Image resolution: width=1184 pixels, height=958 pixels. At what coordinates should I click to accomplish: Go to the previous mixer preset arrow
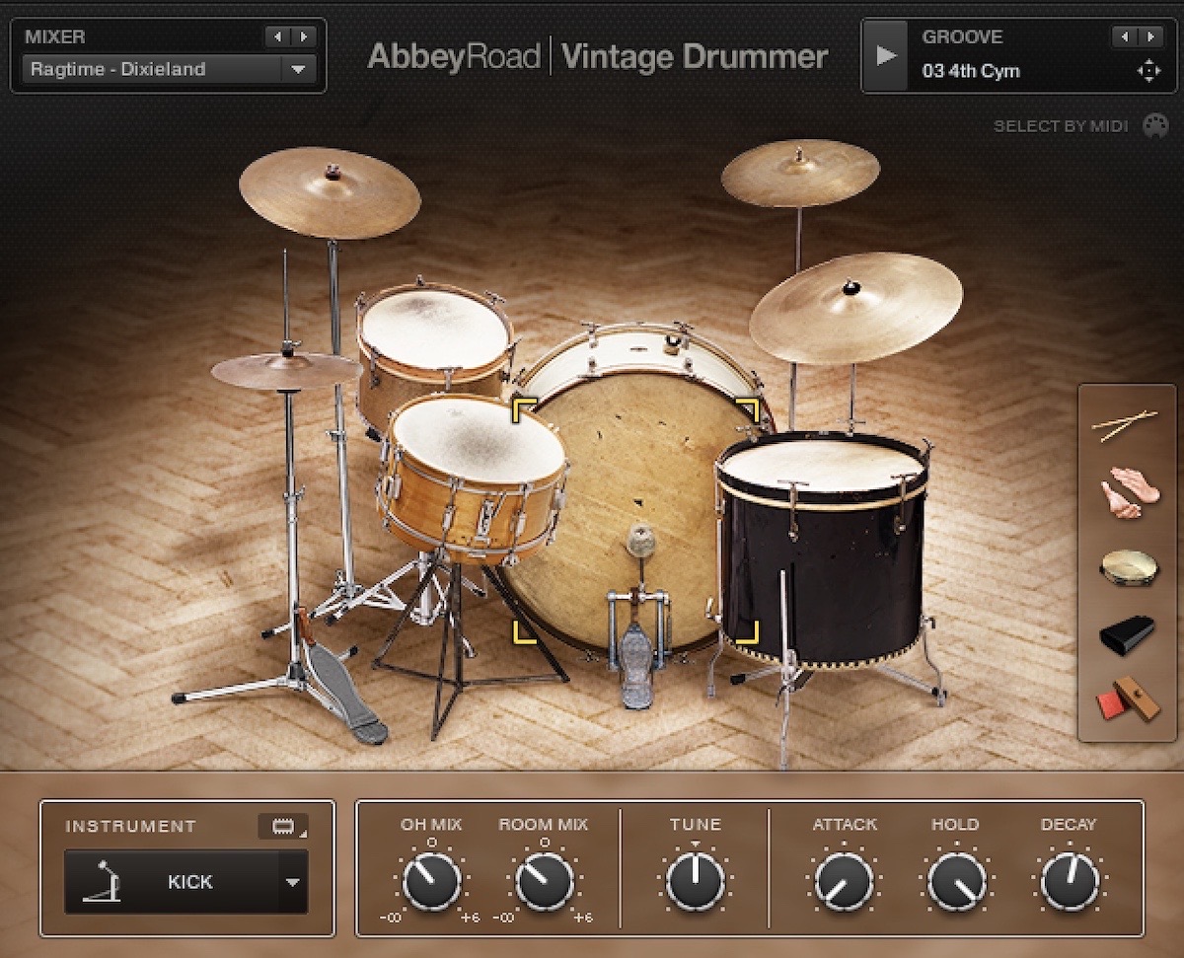pyautogui.click(x=277, y=37)
